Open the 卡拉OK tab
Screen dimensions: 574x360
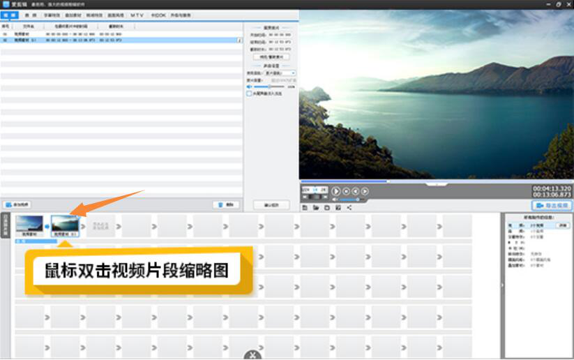tap(158, 15)
